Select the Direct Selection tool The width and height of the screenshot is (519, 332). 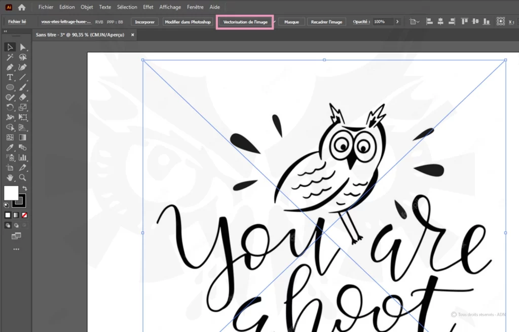(22, 47)
